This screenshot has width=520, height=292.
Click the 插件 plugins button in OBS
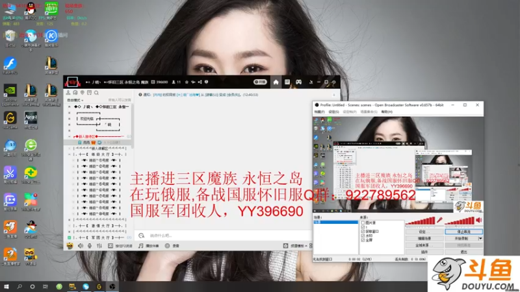pyautogui.click(x=424, y=252)
